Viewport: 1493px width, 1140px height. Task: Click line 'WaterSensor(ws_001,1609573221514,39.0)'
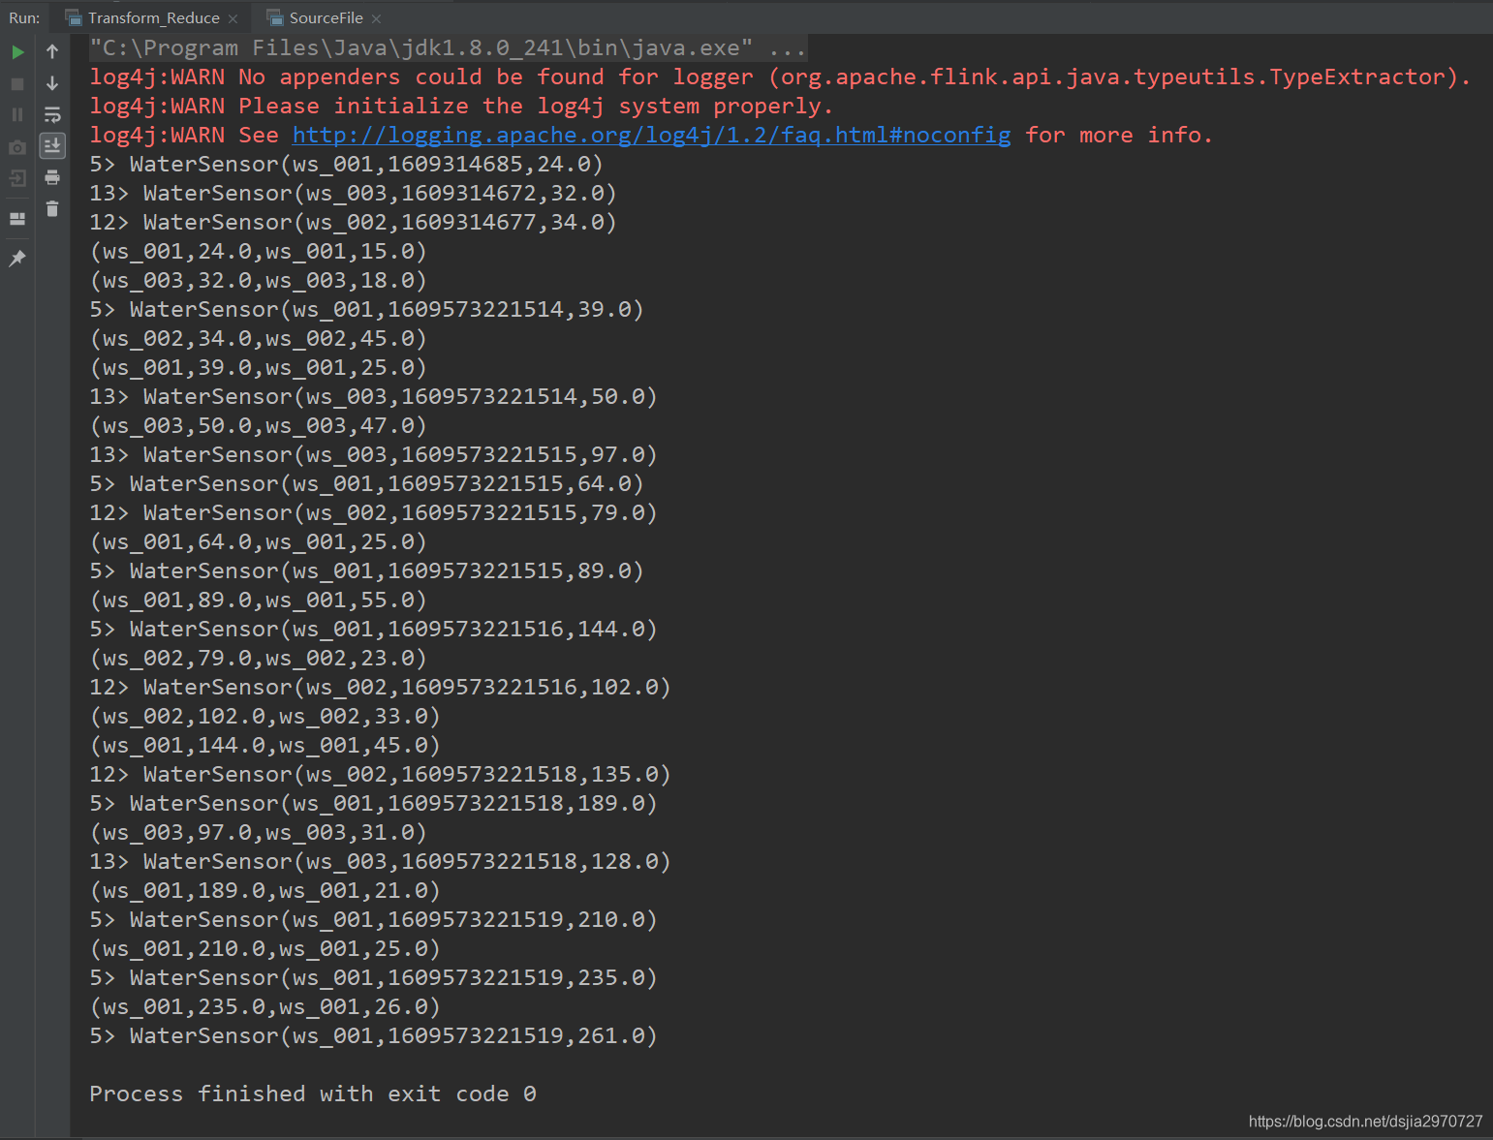coord(366,309)
